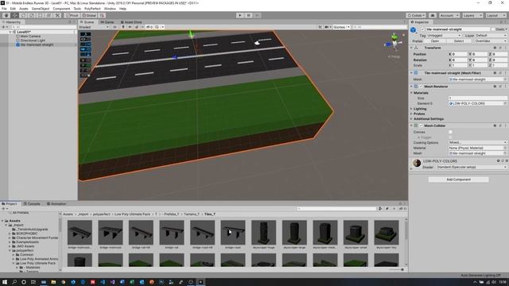Select the Rotate tool in the toolbar
The width and height of the screenshot is (509, 286).
[x=23, y=15]
